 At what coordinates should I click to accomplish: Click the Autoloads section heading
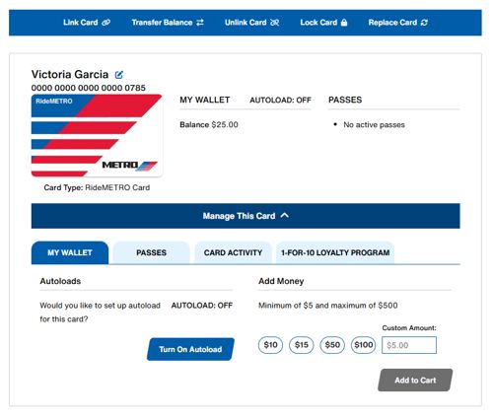coord(60,281)
